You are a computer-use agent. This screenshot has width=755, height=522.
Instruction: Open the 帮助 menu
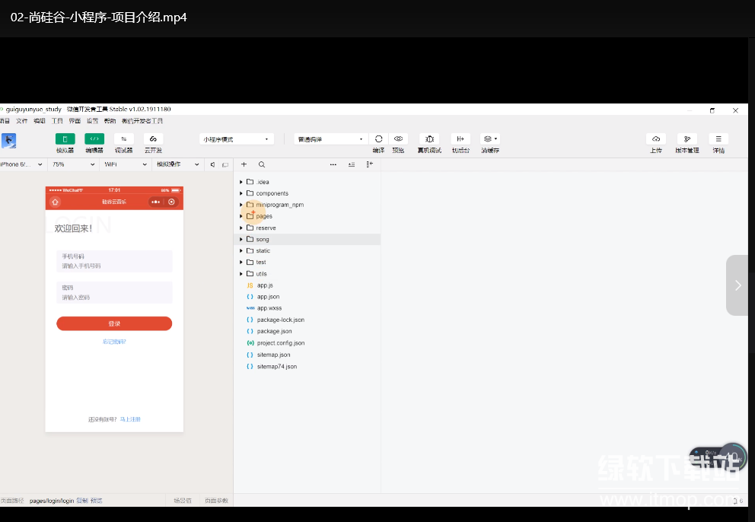(x=110, y=121)
